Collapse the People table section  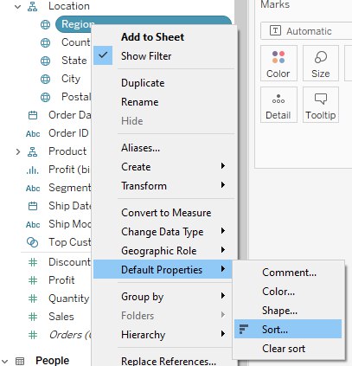(x=5, y=361)
